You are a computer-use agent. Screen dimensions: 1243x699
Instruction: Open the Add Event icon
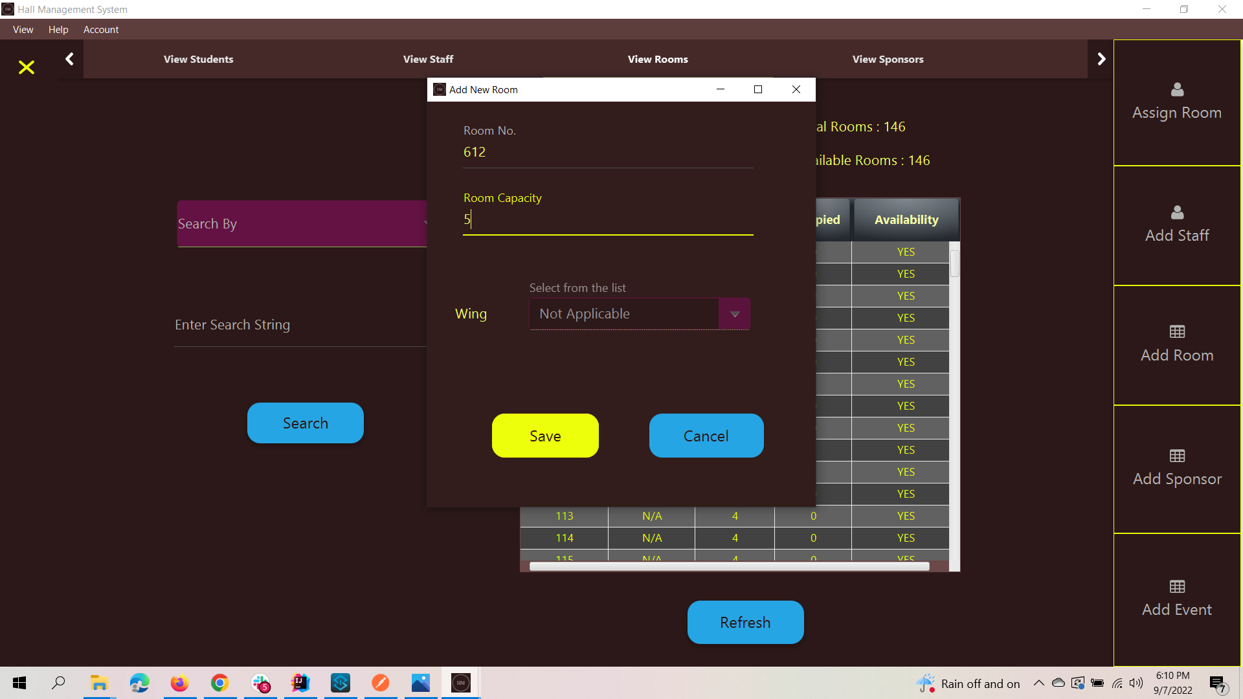[1176, 586]
